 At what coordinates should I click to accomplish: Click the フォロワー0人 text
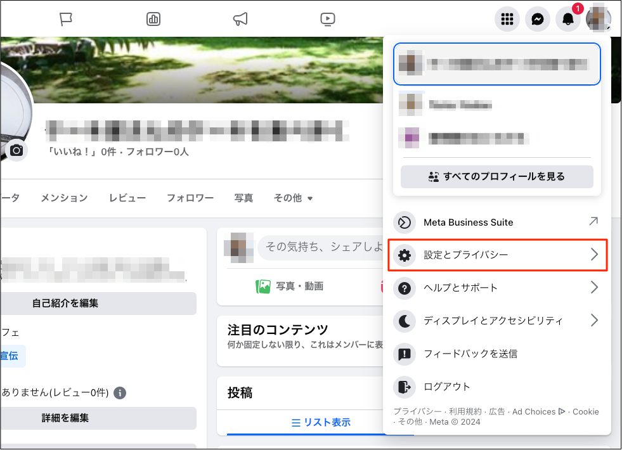[157, 152]
